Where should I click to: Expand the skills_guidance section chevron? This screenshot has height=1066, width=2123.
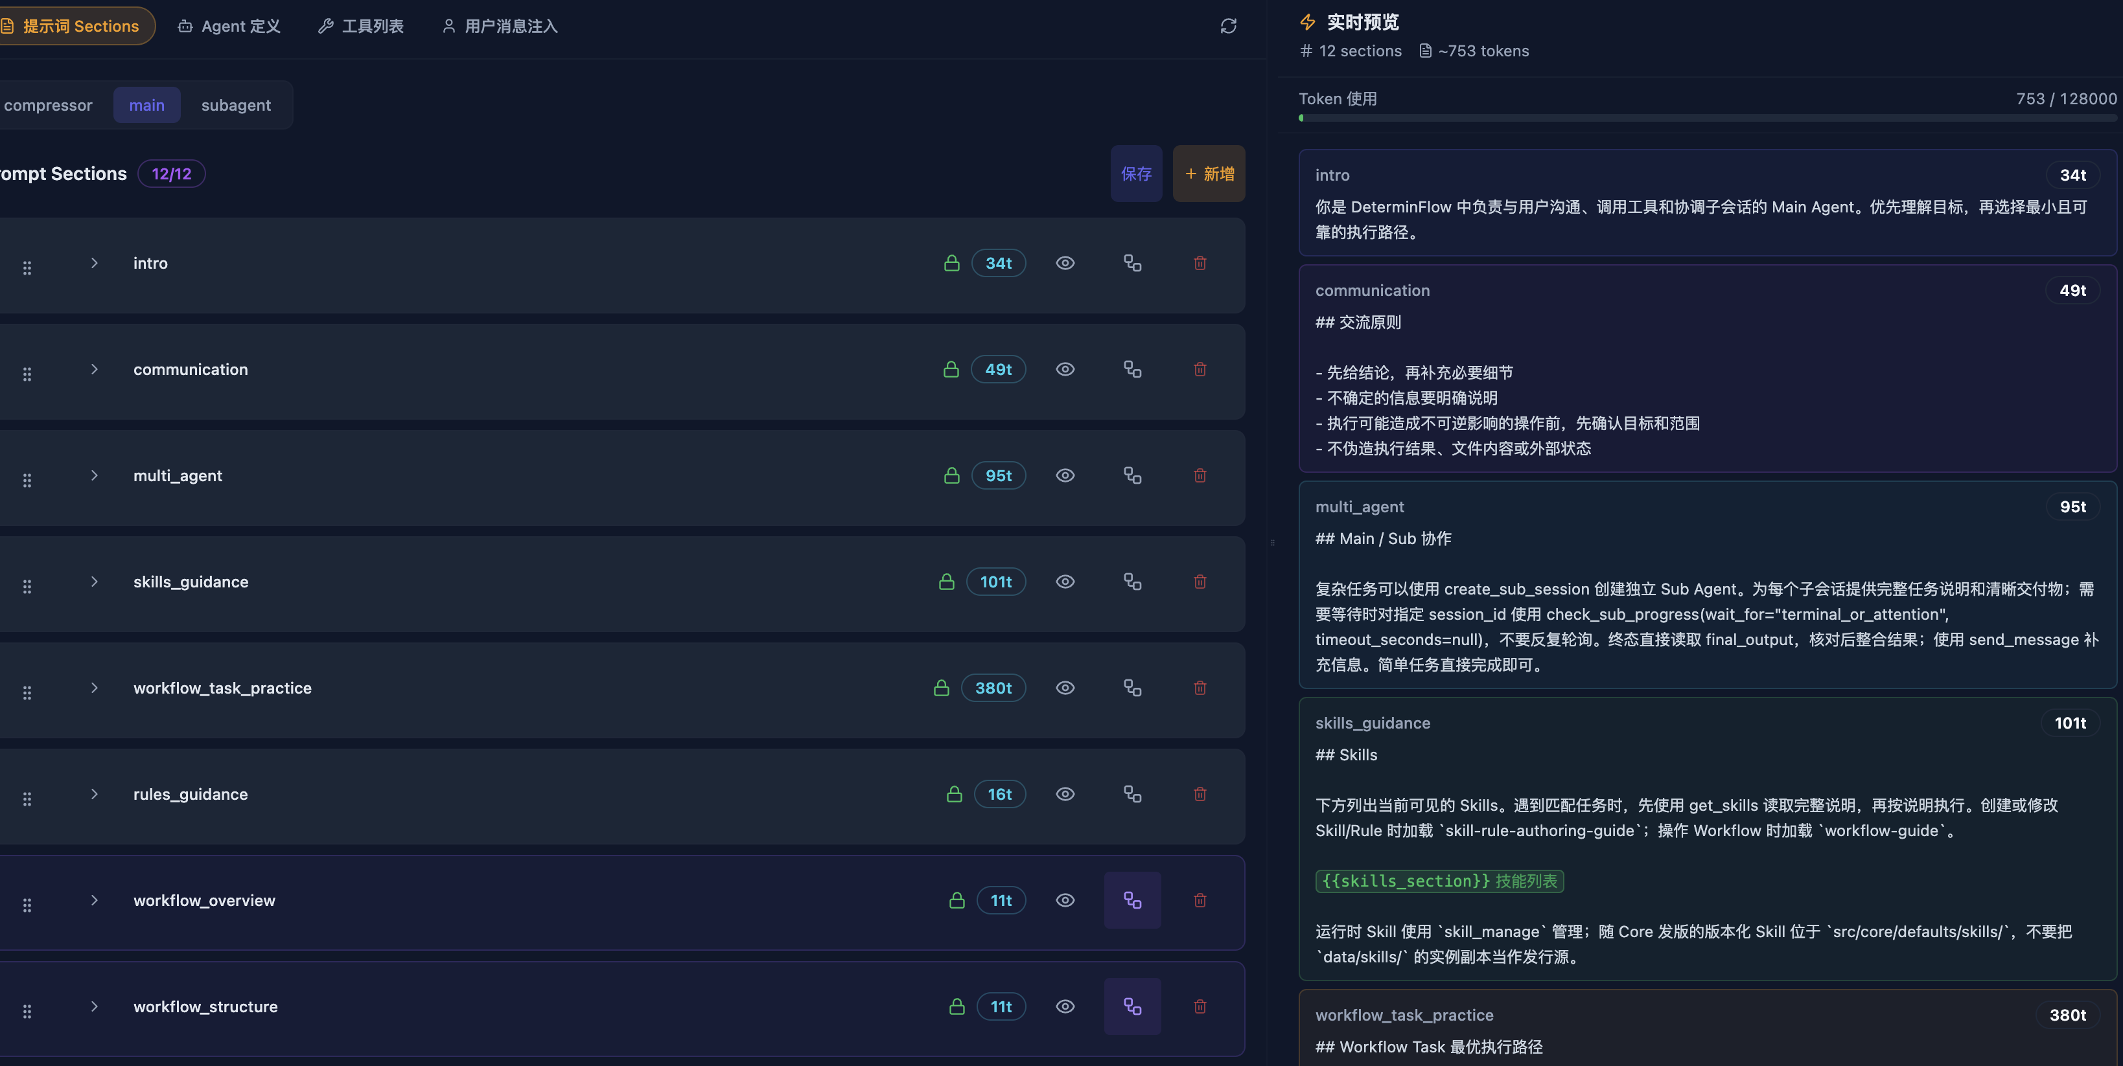94,582
